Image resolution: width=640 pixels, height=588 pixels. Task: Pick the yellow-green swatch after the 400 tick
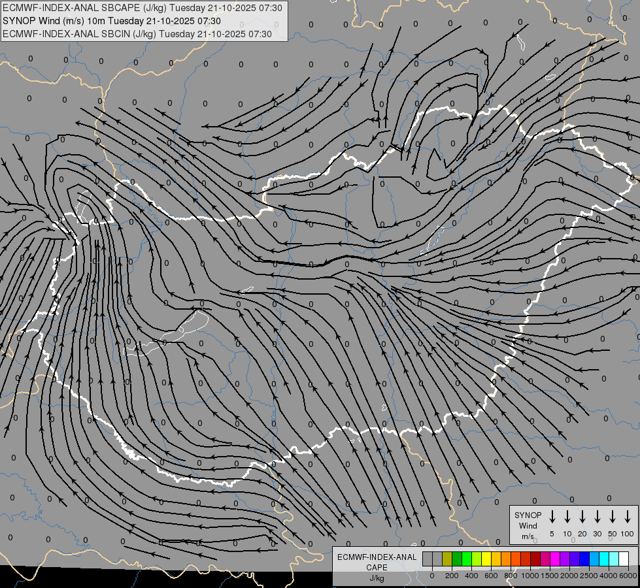tap(477, 559)
